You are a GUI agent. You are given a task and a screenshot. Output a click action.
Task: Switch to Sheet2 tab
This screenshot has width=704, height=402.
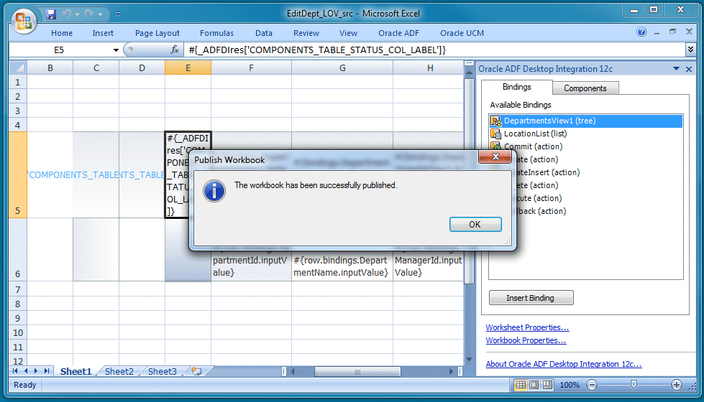click(119, 372)
